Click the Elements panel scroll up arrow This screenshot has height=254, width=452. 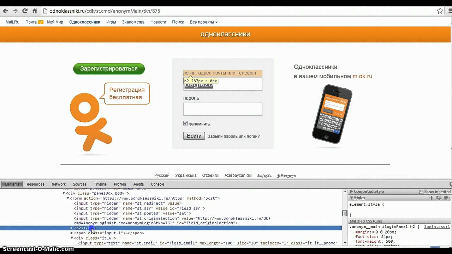(x=345, y=192)
